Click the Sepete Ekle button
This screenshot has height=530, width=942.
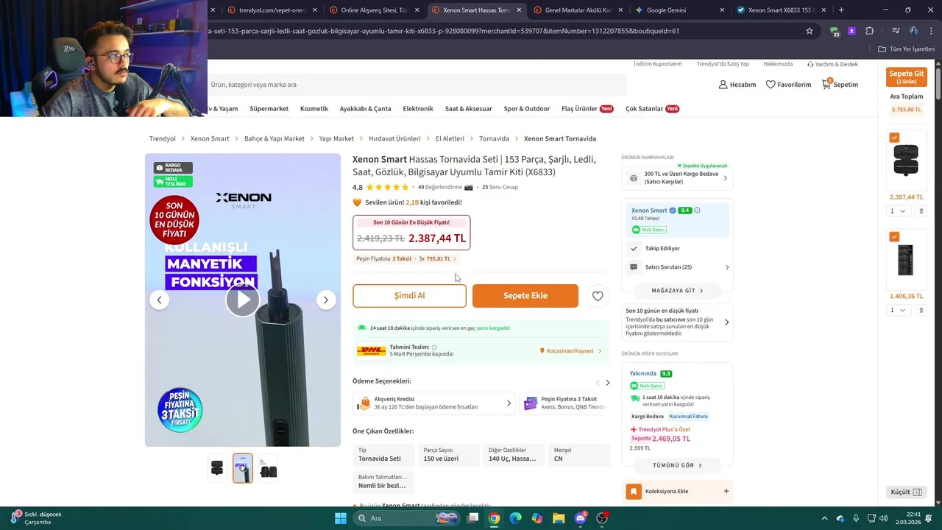(x=525, y=296)
